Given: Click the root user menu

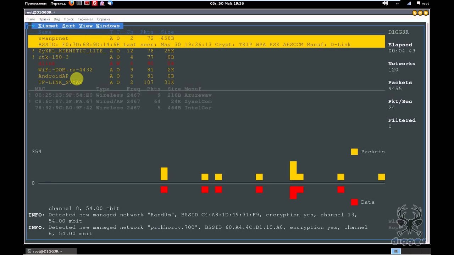Looking at the screenshot, I should coord(425,4).
